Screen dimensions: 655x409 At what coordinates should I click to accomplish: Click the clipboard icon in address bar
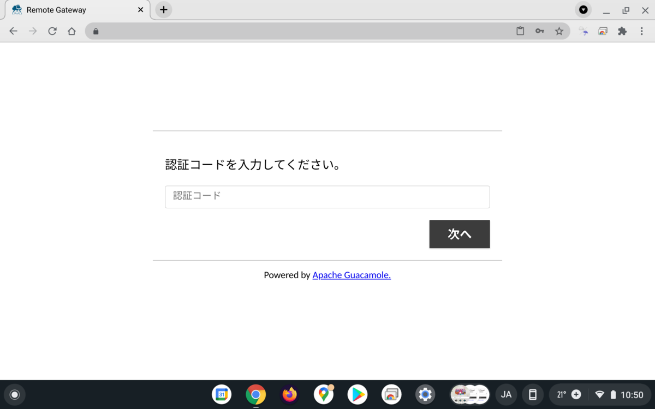click(x=520, y=31)
